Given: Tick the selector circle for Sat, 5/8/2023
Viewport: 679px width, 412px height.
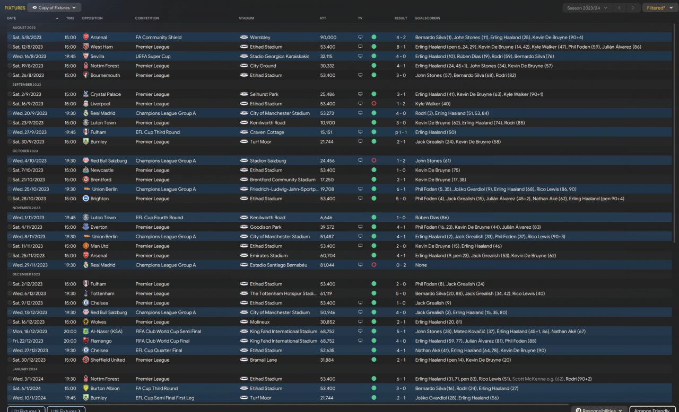Looking at the screenshot, I should (10, 38).
